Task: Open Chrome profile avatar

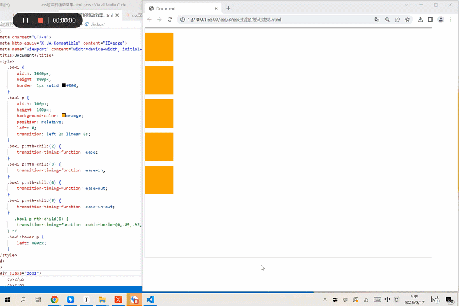Action: coord(441,20)
